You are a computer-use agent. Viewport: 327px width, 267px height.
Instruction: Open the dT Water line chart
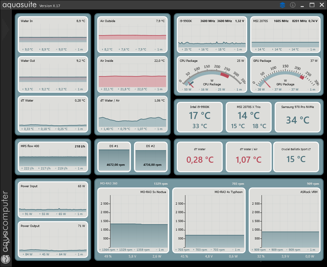point(53,114)
